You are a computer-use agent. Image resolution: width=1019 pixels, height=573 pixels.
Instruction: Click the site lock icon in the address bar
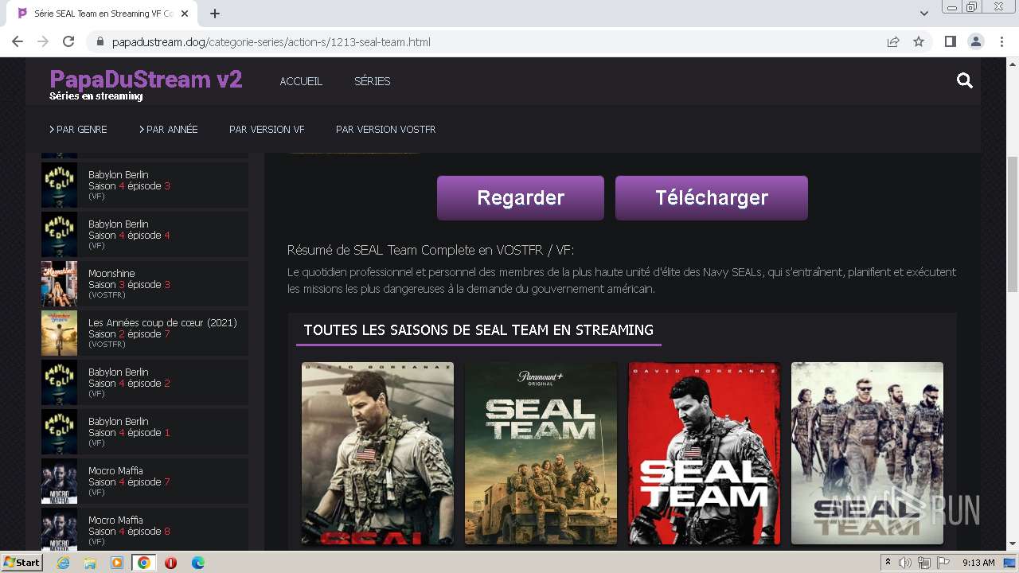100,41
